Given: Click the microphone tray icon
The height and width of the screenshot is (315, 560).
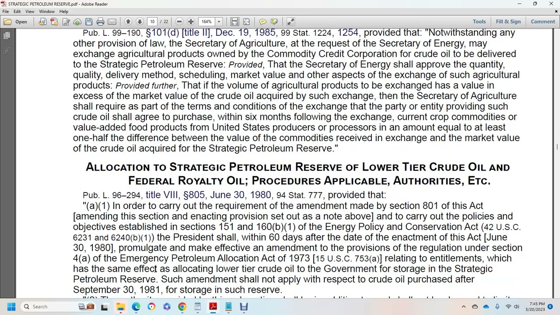Looking at the screenshot, I should (x=497, y=307).
